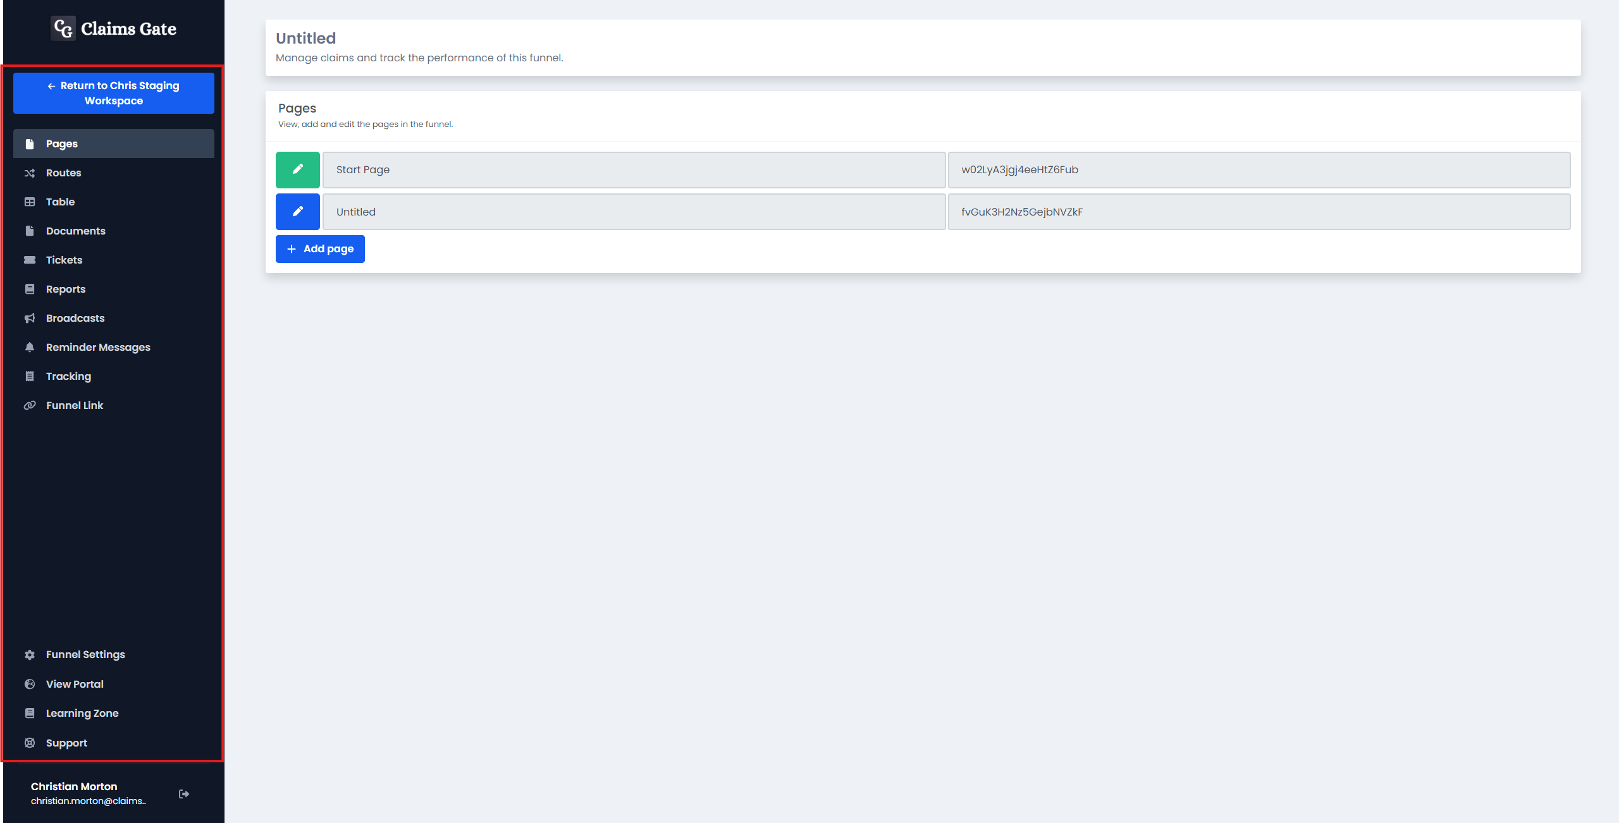The width and height of the screenshot is (1619, 823).
Task: Open Reports in the sidebar
Action: click(x=65, y=289)
